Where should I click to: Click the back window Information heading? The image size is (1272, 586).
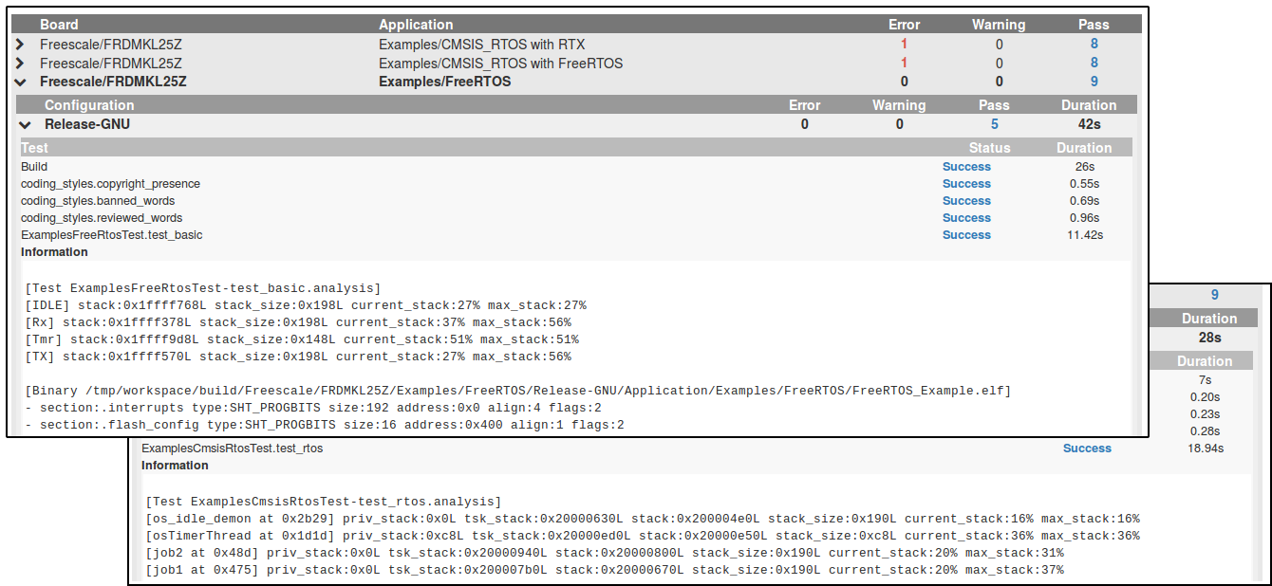[x=175, y=466]
